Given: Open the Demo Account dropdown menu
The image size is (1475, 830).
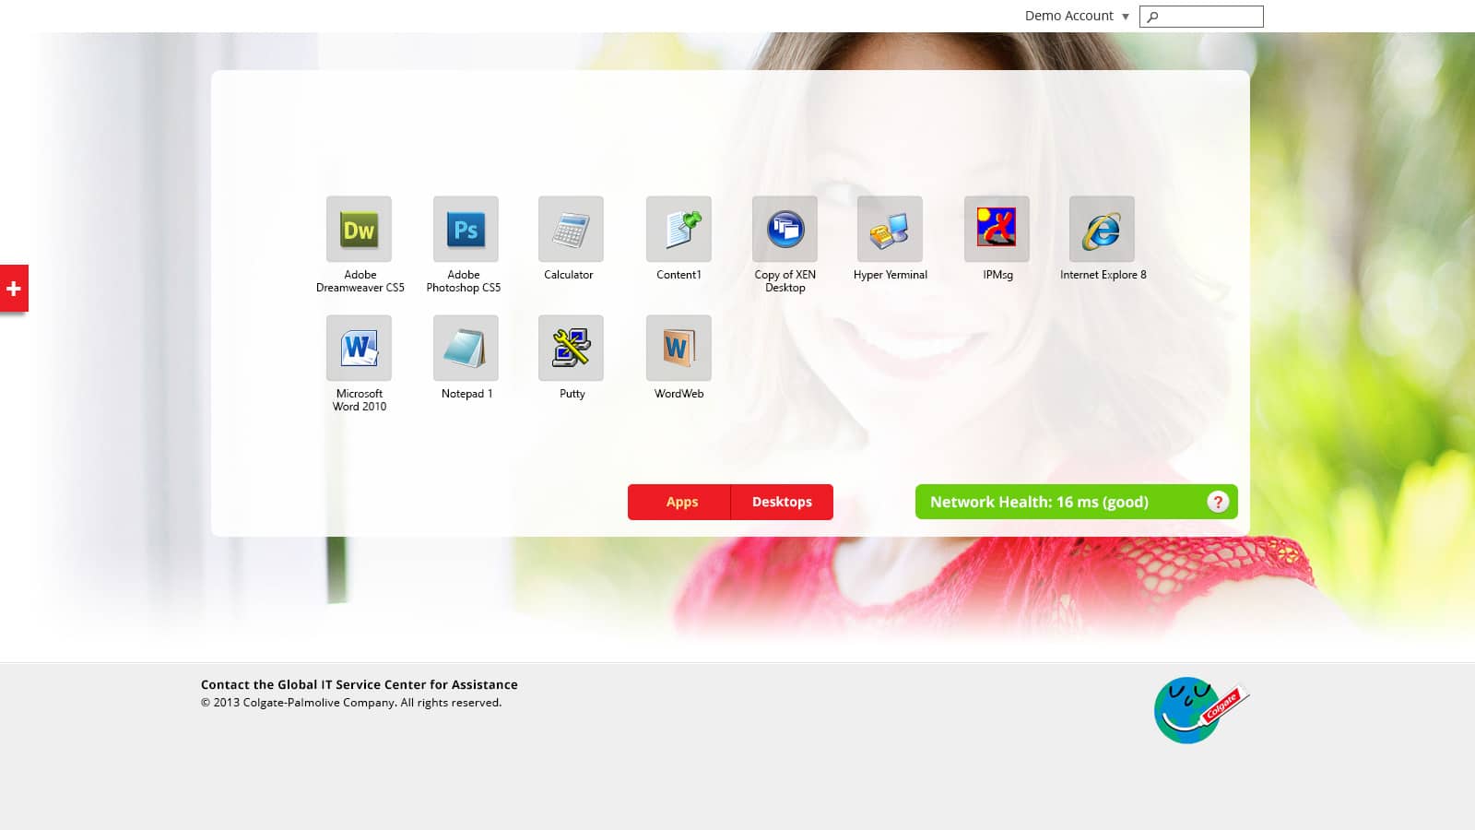Looking at the screenshot, I should coord(1077,16).
